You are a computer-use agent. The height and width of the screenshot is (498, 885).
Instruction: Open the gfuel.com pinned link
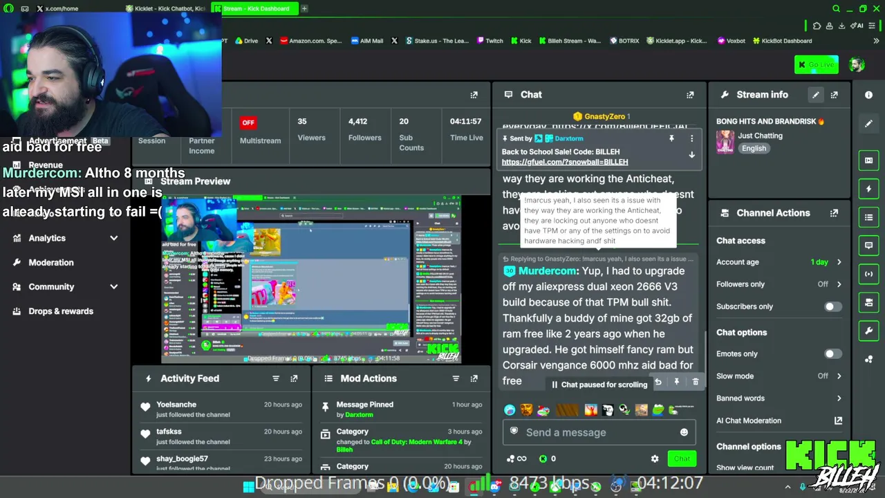tap(565, 162)
